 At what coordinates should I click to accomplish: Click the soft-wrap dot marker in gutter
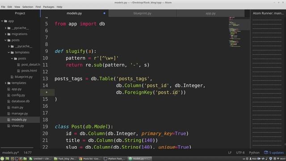pos(46,92)
